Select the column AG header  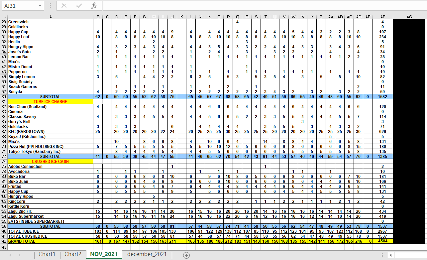point(409,17)
